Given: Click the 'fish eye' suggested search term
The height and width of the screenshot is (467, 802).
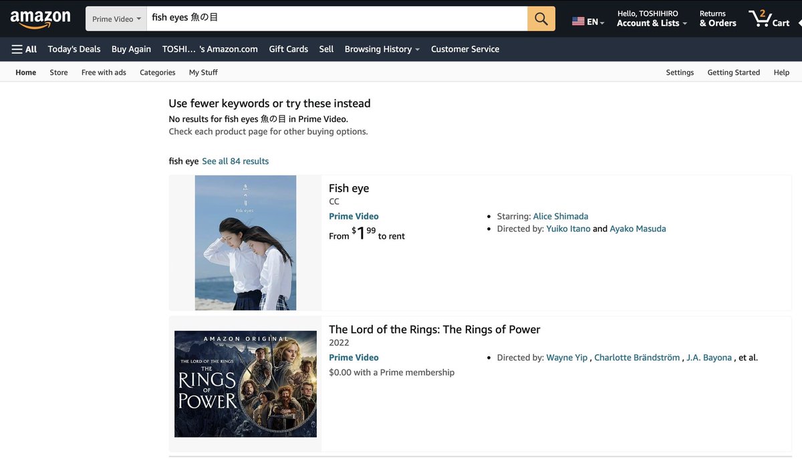Looking at the screenshot, I should pos(184,161).
